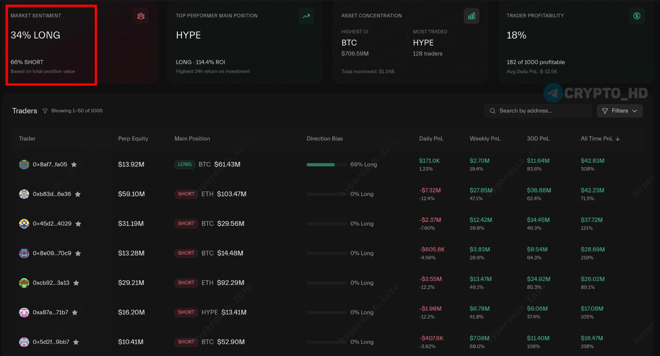The height and width of the screenshot is (356, 660).
Task: Open avatar of trader 0xb83d...6e36
Action: (24, 194)
